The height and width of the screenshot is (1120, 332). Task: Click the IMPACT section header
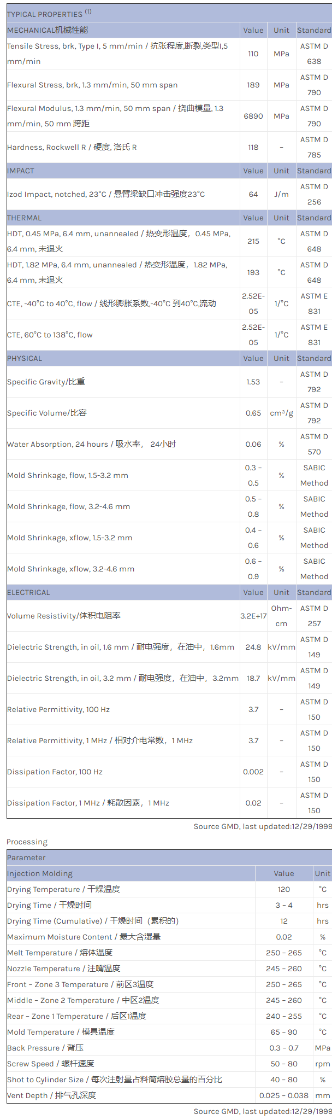pyautogui.click(x=21, y=171)
